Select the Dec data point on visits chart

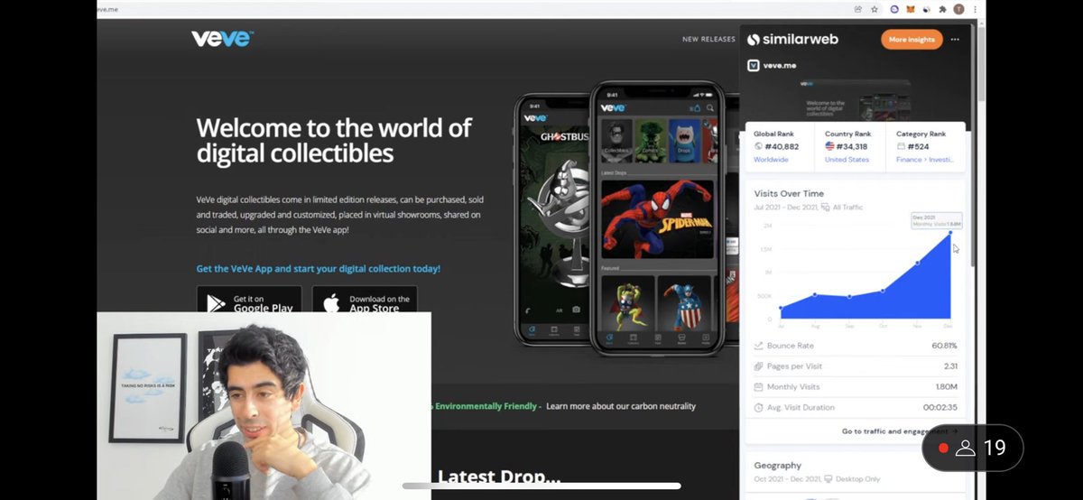tap(949, 233)
